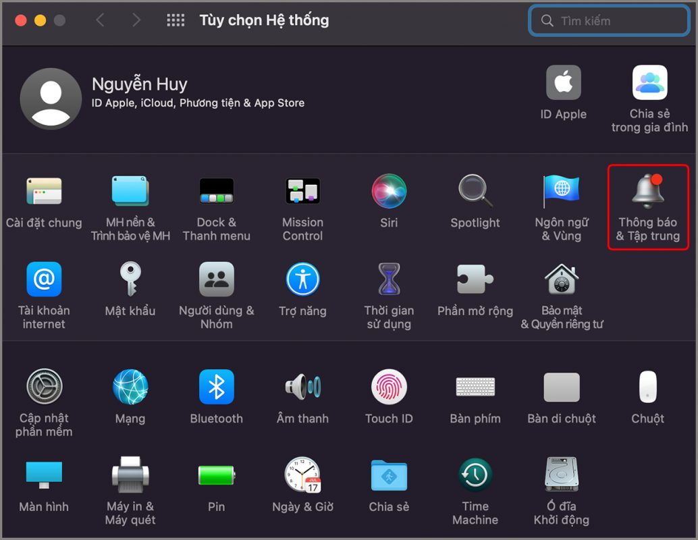
Task: Click the Nguyễn Huy account name
Action: (x=139, y=84)
